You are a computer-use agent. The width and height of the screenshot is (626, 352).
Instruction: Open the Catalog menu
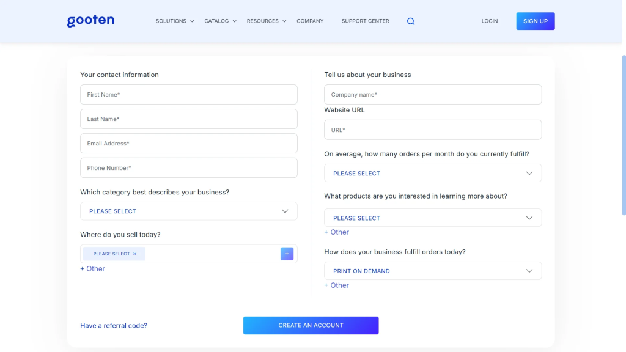[220, 21]
